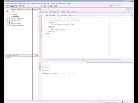Click the New File toolbar icon
The height and width of the screenshot is (103, 138).
(7, 6)
